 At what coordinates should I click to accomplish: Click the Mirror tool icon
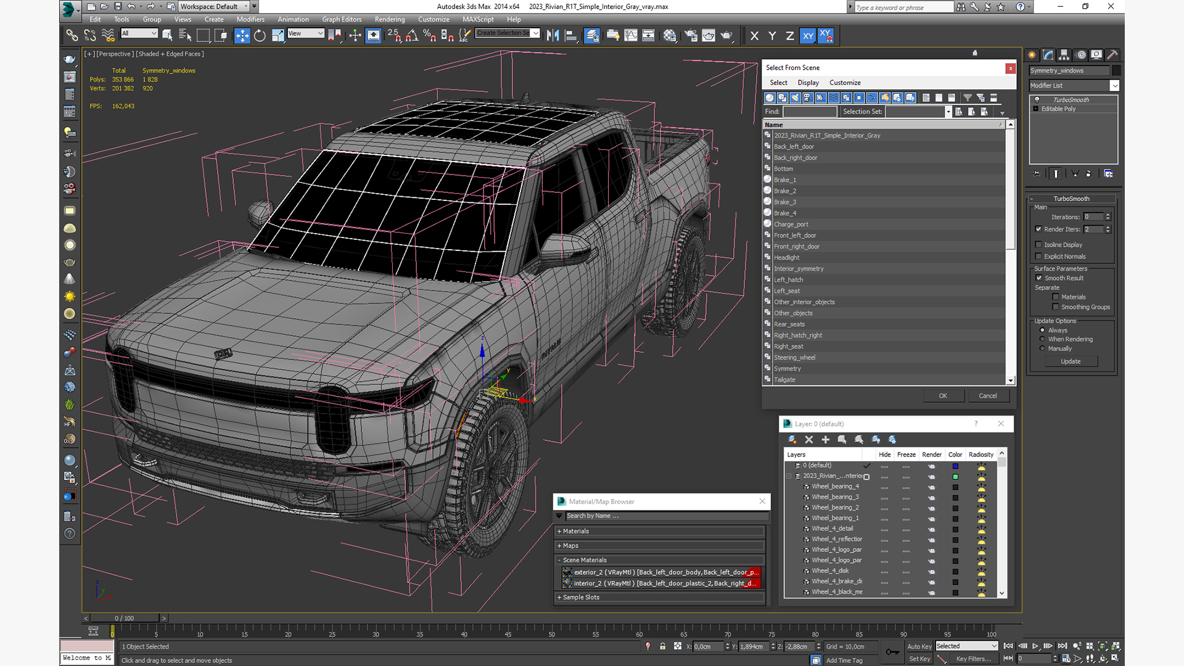(x=553, y=35)
